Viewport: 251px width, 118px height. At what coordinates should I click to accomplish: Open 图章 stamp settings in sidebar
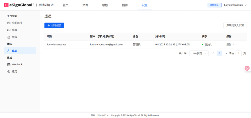(15, 37)
